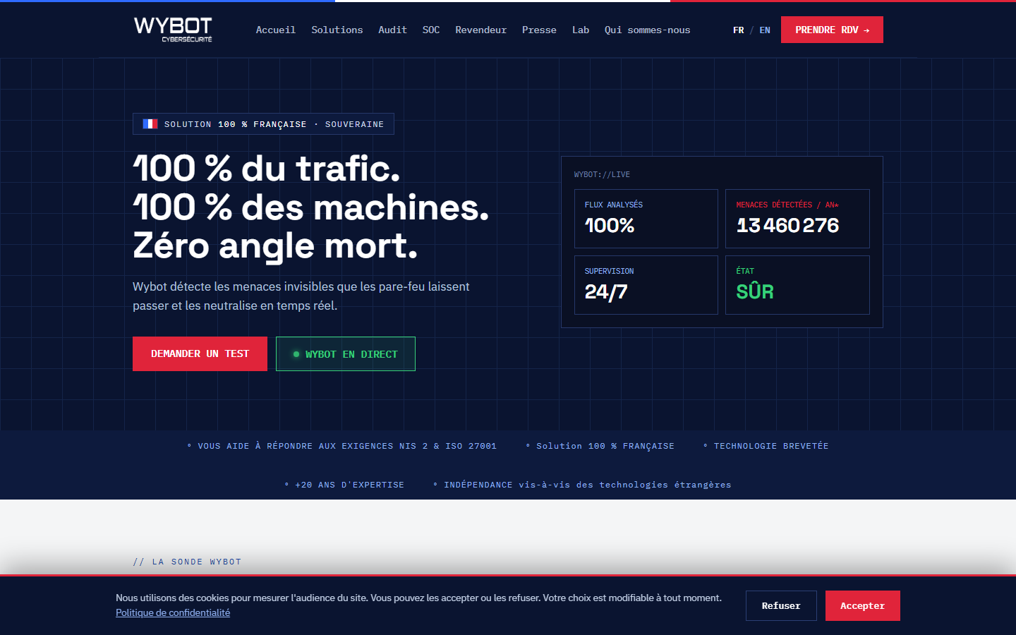Screen dimensions: 1016x635
Task: Click DEMANDER UN TEST button
Action: click(200, 353)
